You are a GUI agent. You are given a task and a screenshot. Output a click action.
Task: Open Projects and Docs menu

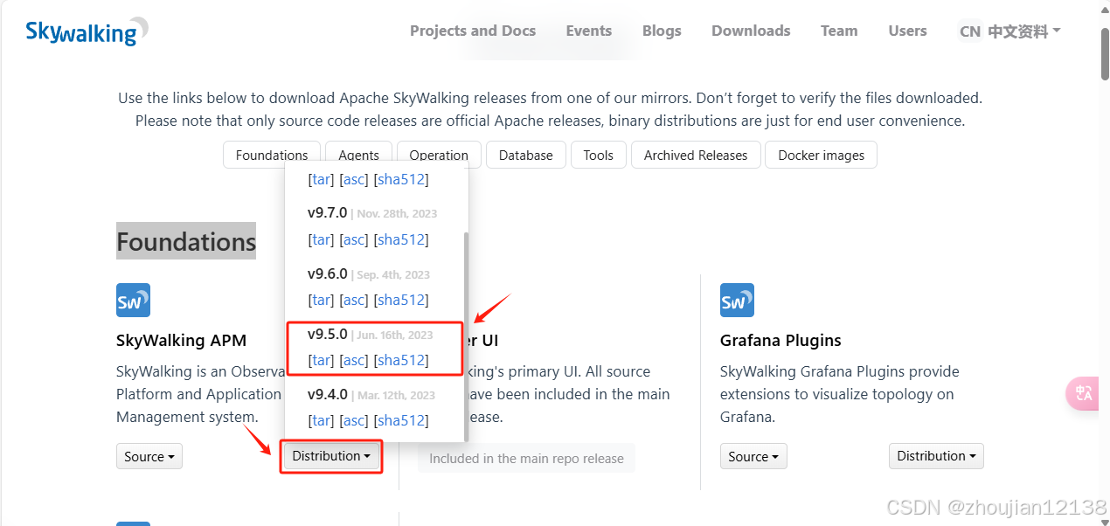tap(473, 31)
